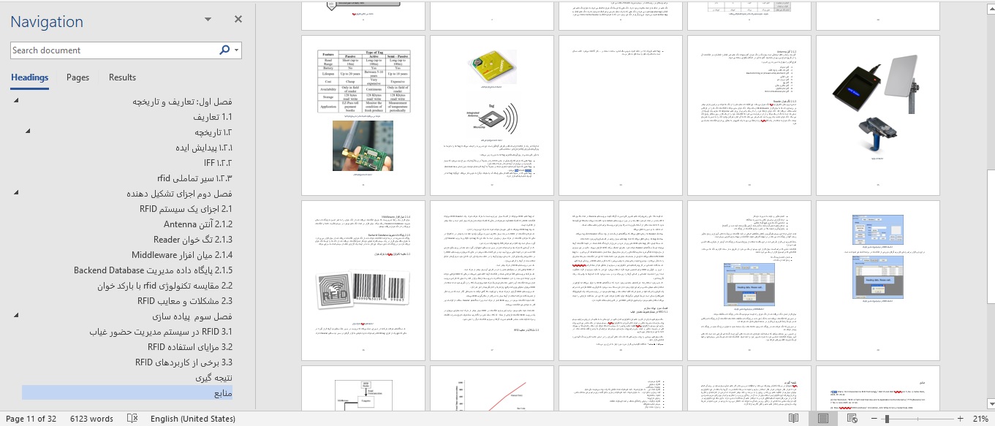Go to heading '2.1.3 تگ خوان Reader'
Image resolution: width=995 pixels, height=426 pixels.
pyautogui.click(x=192, y=240)
